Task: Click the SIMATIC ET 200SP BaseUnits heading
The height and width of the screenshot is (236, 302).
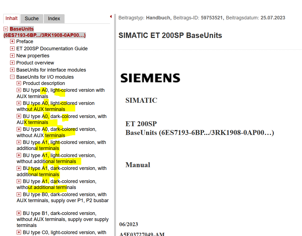Action: [170, 36]
